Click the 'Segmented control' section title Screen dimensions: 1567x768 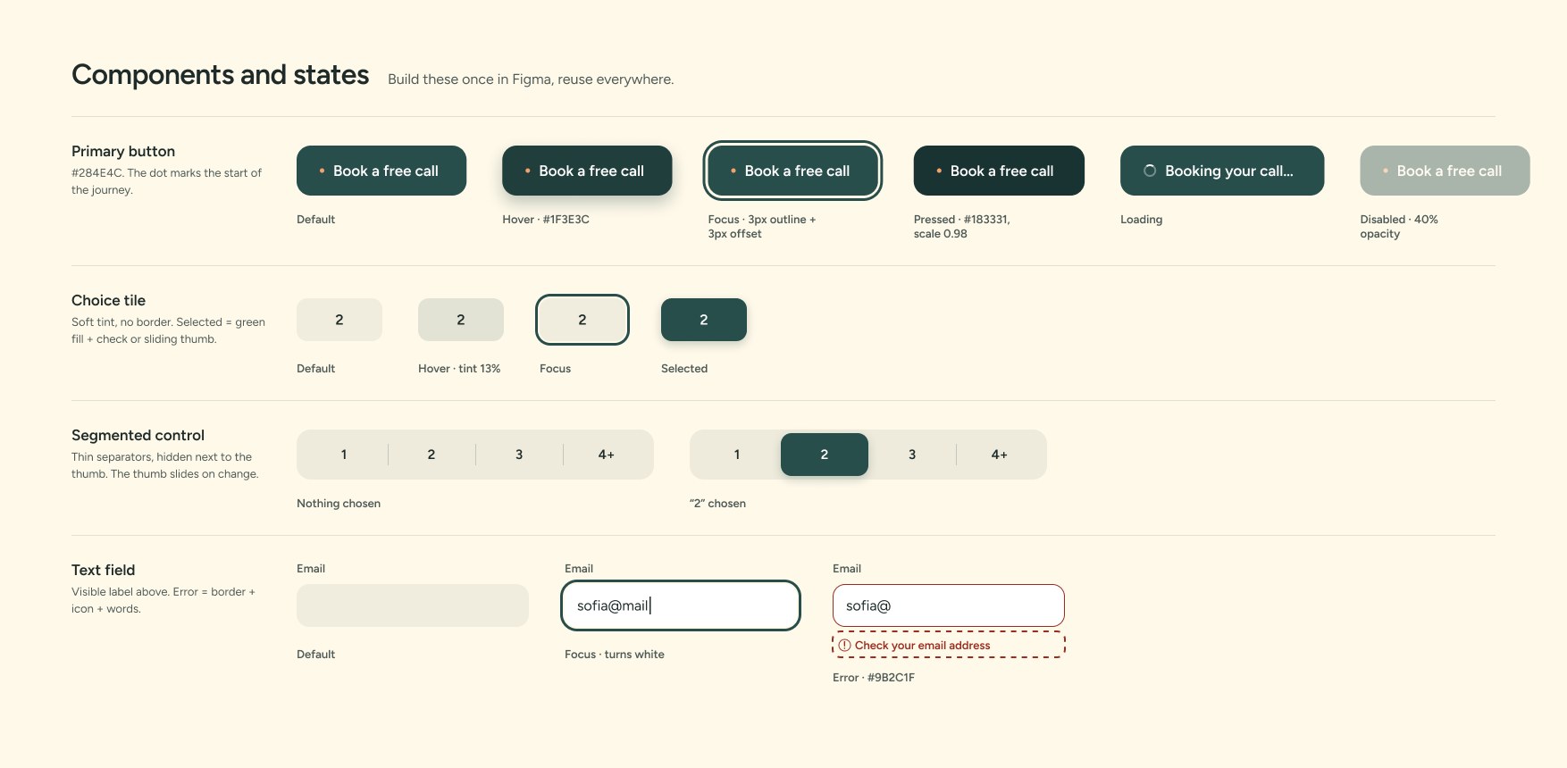(138, 435)
